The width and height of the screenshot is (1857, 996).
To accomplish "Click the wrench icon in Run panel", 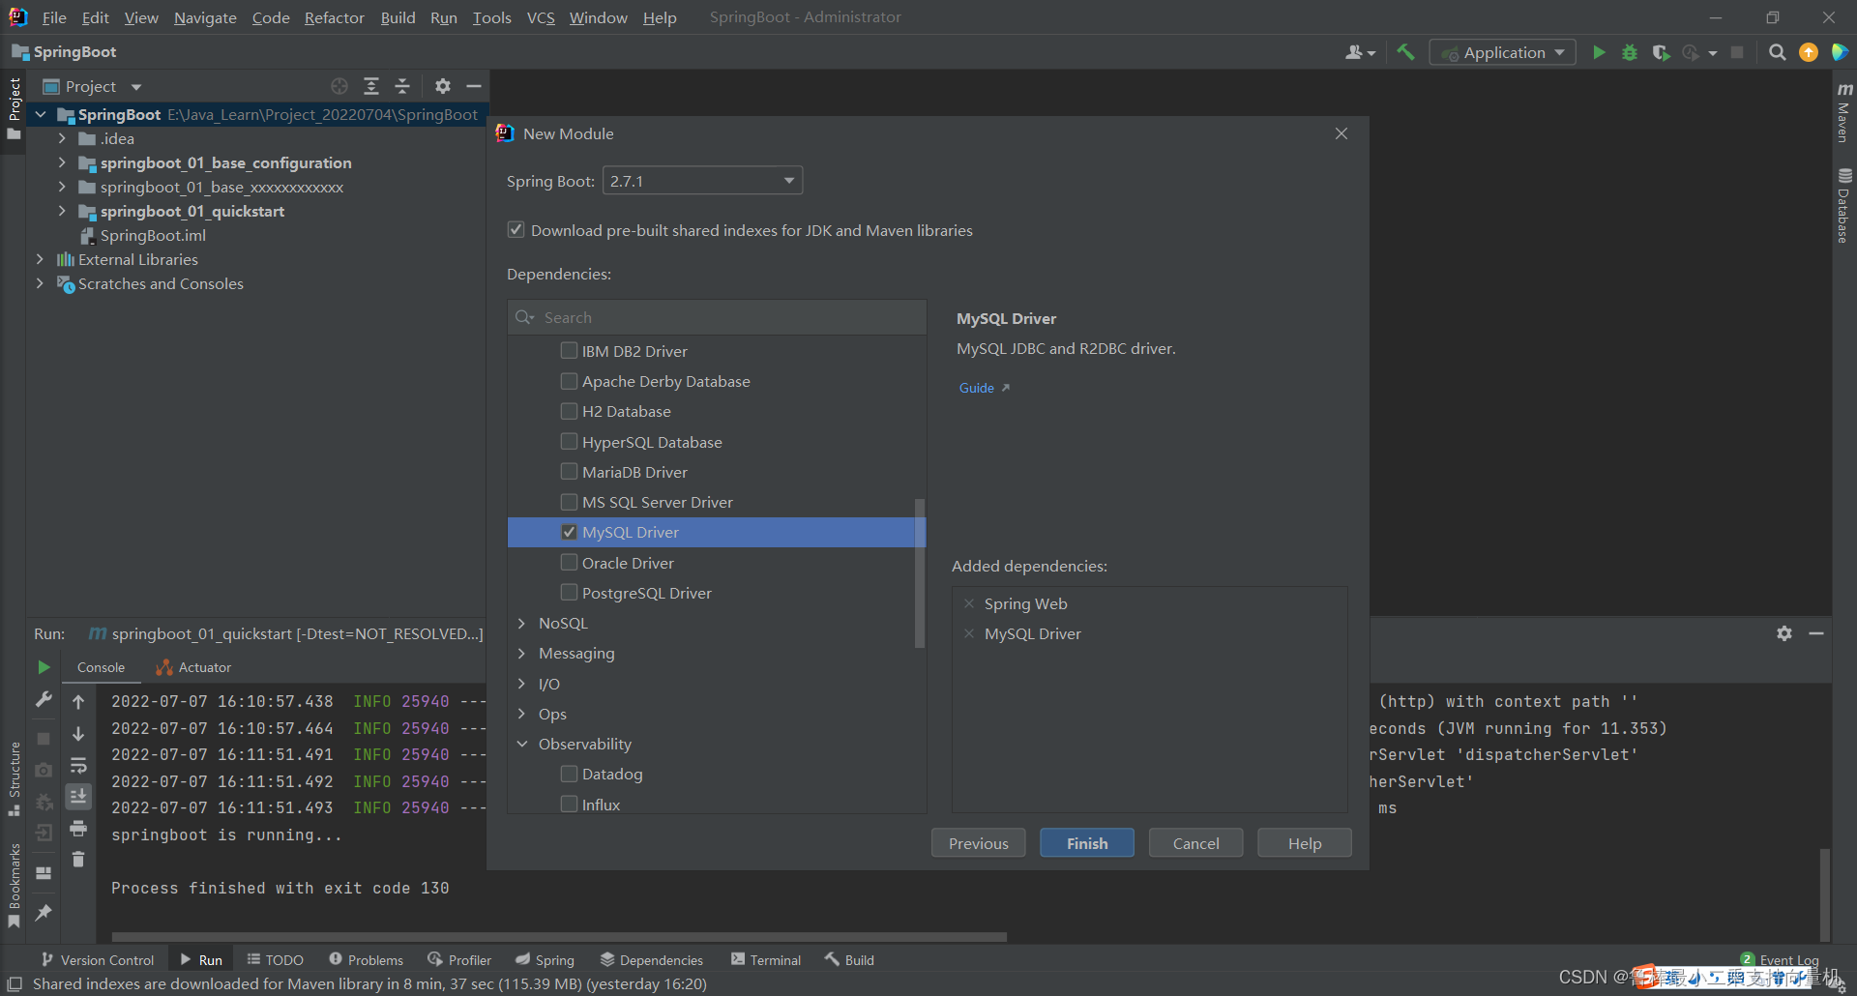I will pos(44,699).
